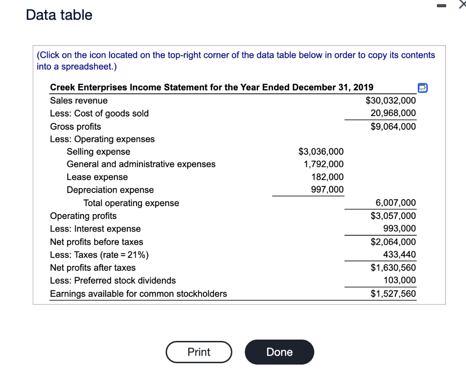Screen dimensions: 466x376
Task: Activate the clipboard icon above Sales revenue figures
Action: pos(423,88)
